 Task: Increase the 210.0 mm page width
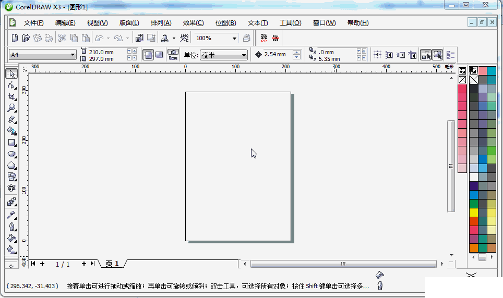[135, 51]
